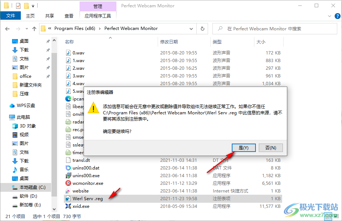Select the transl.dt file
The width and height of the screenshot is (342, 221).
[81, 160]
